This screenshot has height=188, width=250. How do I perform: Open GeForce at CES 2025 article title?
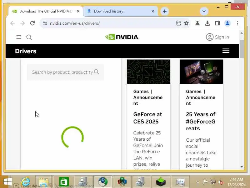click(147, 118)
